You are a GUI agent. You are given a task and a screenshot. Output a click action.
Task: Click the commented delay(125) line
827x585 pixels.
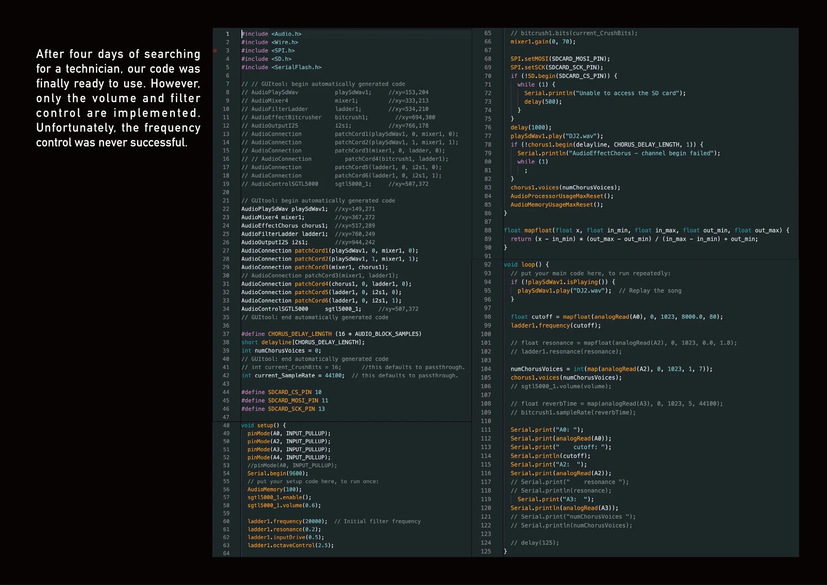[534, 543]
